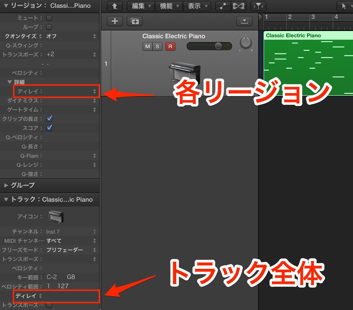Image resolution: width=353 pixels, height=310 pixels.
Task: Collapse the リージョン inspector section
Action: pos(6,6)
